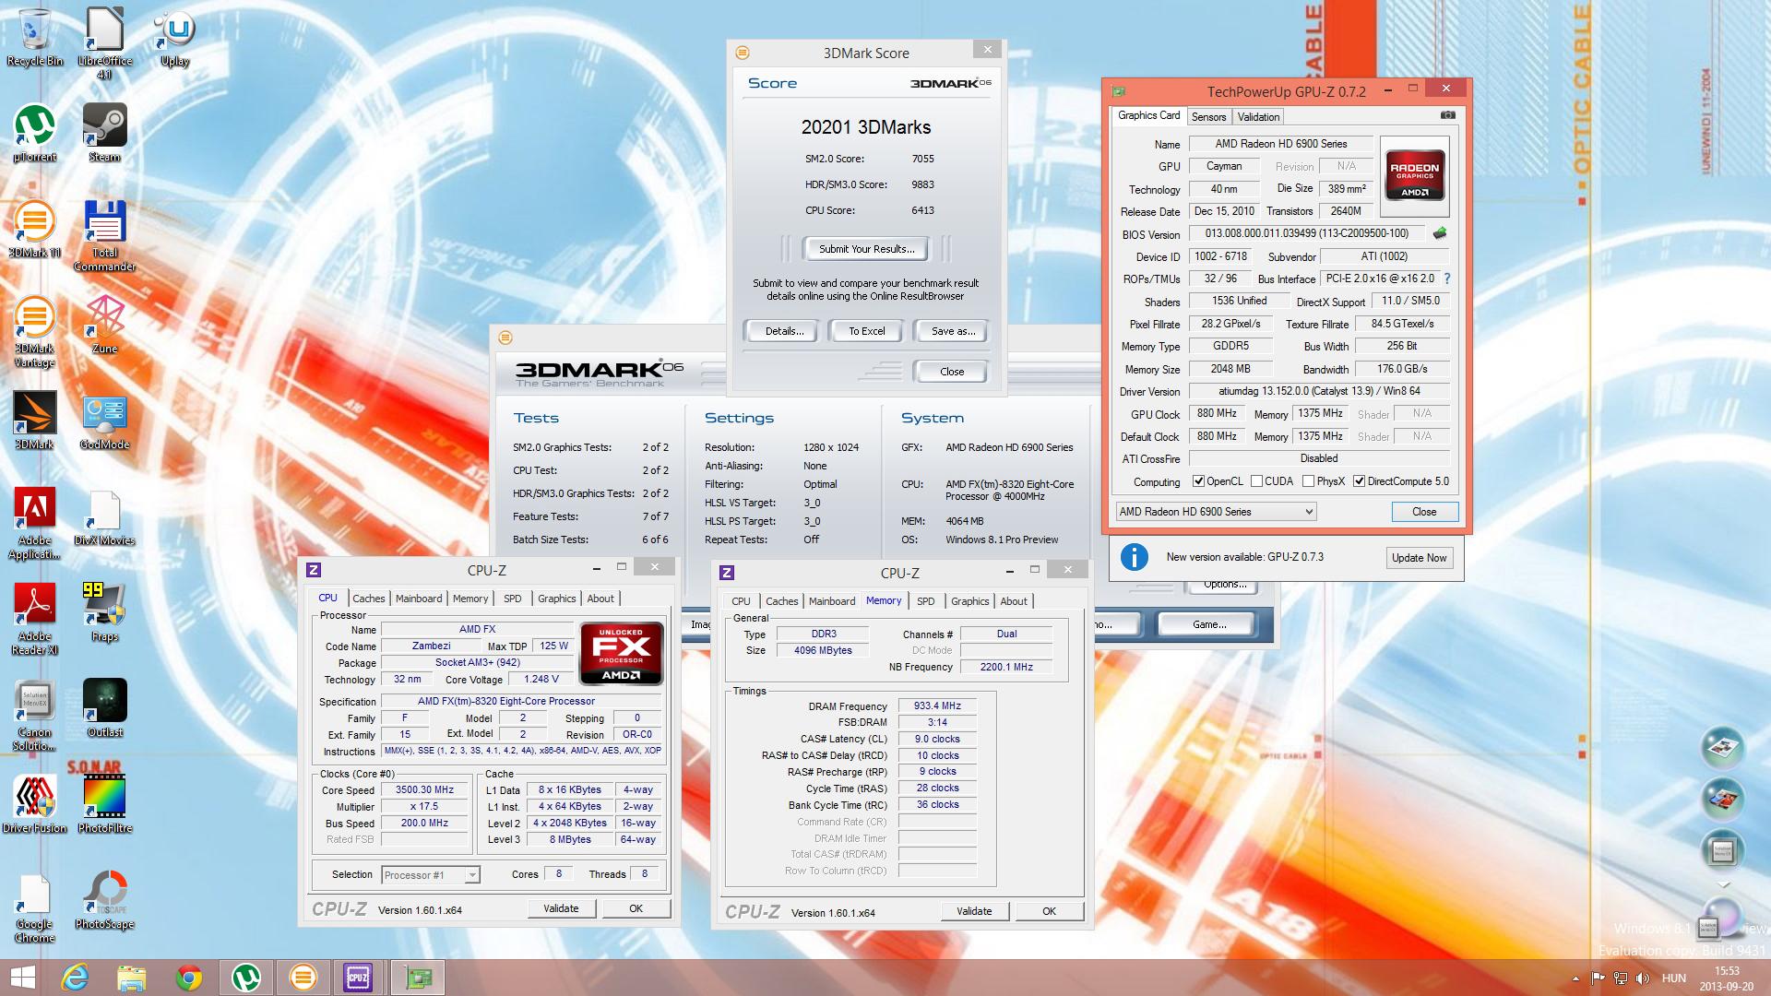The image size is (1771, 996).
Task: Click the GPU-Z screenshot camera icon
Action: [1447, 115]
